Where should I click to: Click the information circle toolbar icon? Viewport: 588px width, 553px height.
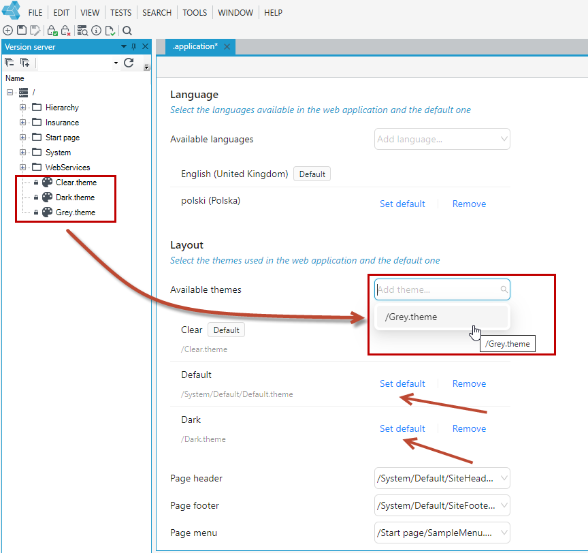coord(97,31)
